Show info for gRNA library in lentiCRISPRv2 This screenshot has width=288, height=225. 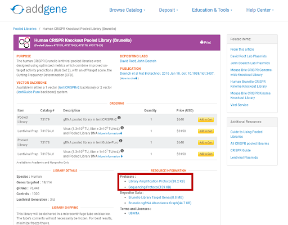coord(119,118)
